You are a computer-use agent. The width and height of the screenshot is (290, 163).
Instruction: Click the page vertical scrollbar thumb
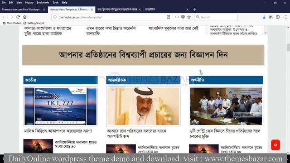tap(288, 47)
